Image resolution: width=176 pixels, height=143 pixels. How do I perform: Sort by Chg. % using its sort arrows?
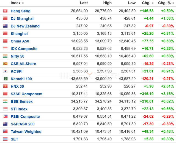[173, 3]
